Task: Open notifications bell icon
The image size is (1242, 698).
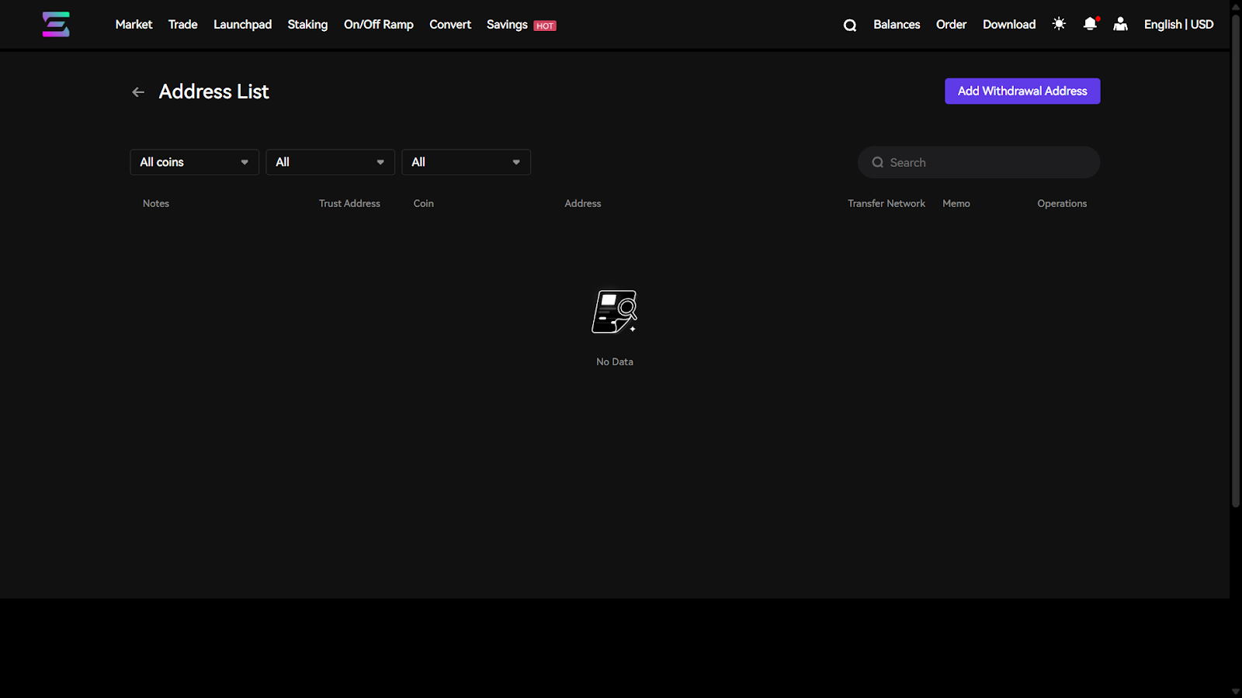Action: (1090, 24)
